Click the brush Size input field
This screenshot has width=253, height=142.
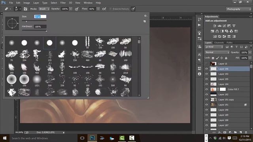(x=40, y=17)
